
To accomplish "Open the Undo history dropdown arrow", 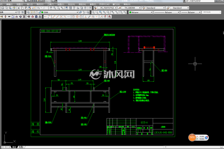I will coord(41,8).
